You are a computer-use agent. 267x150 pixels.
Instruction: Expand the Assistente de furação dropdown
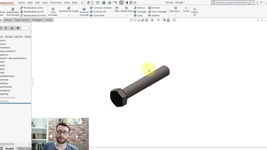[x=68, y=16]
